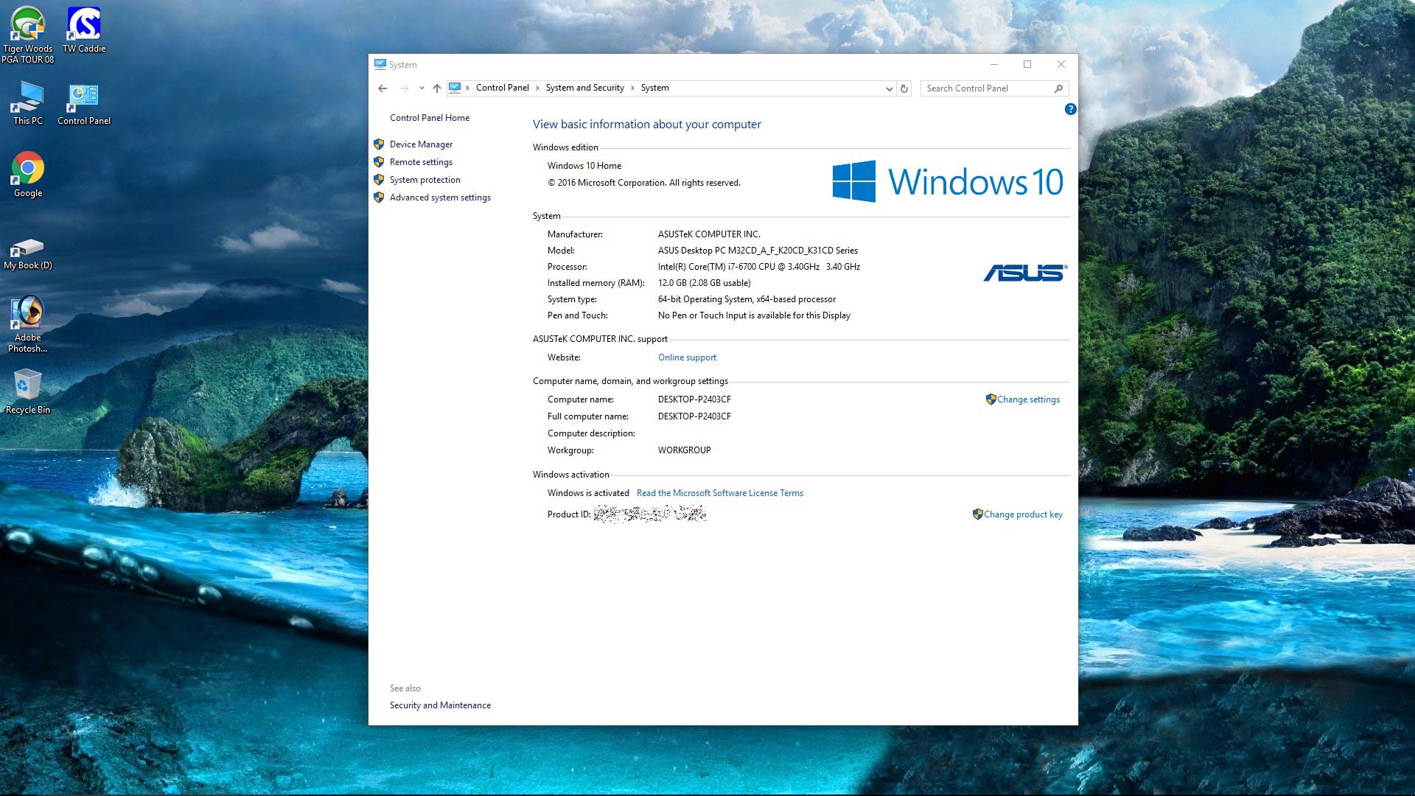The width and height of the screenshot is (1415, 796).
Task: Open System protection
Action: point(425,180)
